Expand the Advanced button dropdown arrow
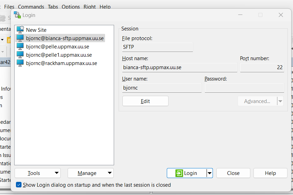 (280, 101)
